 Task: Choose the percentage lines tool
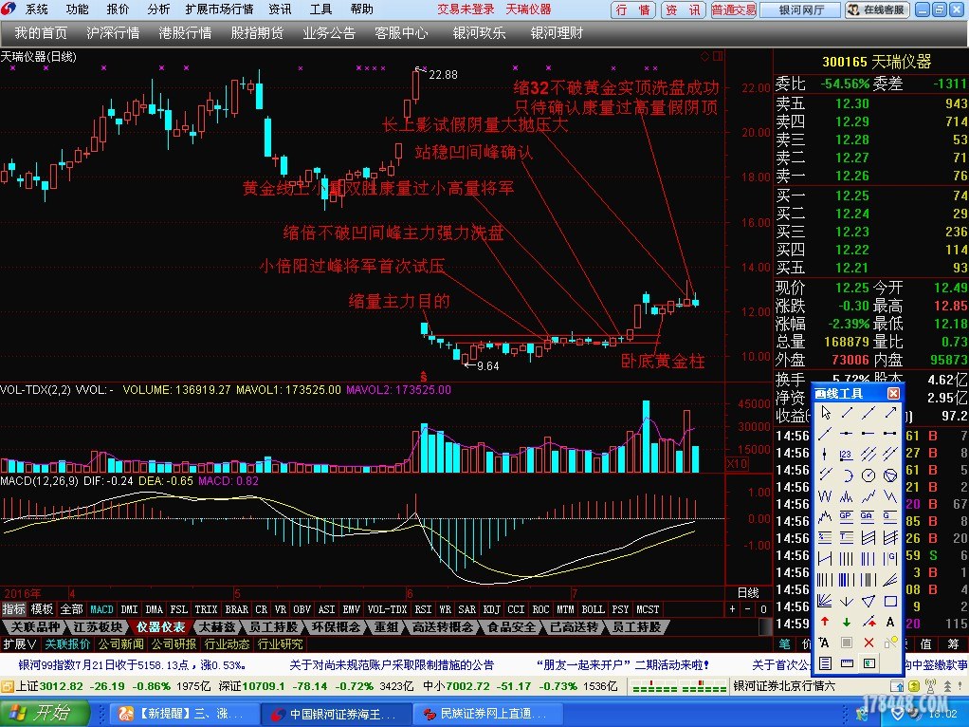[825, 537]
